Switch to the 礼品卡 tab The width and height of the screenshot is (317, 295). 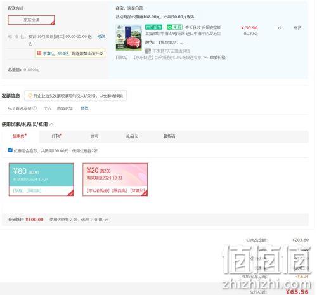[132, 136]
